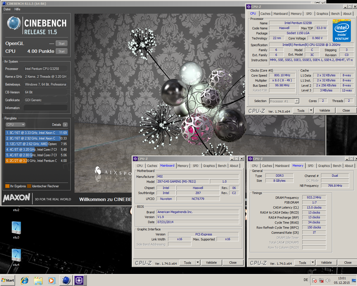Click the DE language indicator in tray
Screen dimensions: 357x286
tap(306, 280)
